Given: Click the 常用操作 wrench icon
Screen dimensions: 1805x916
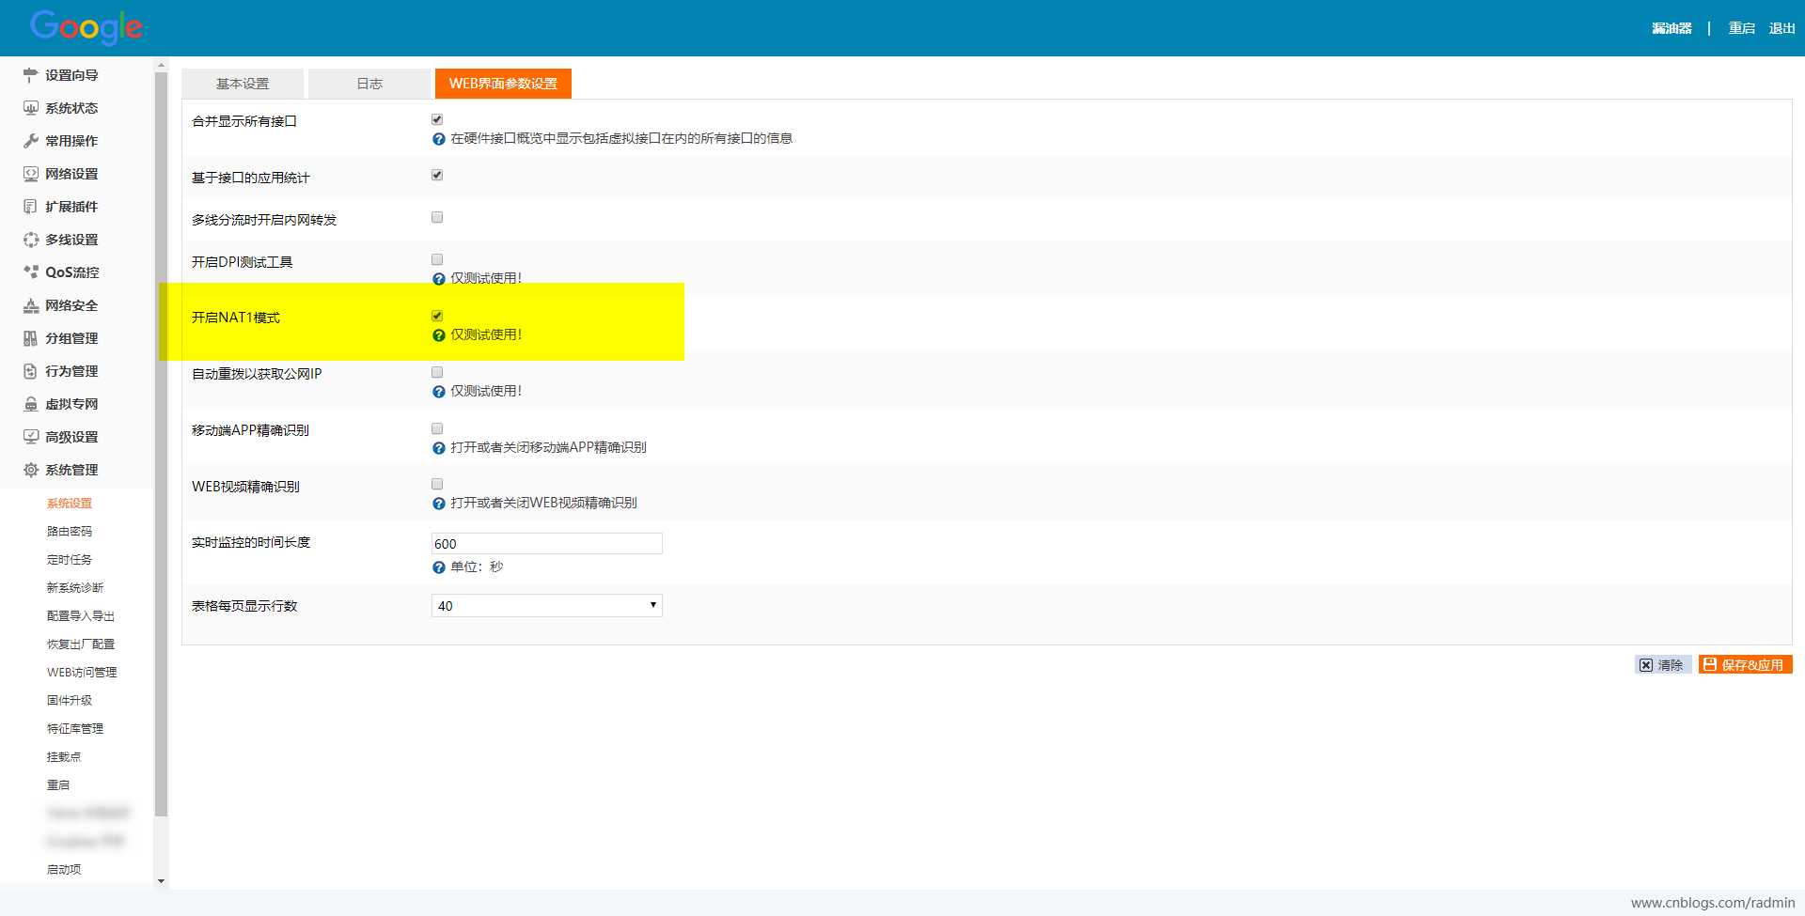Looking at the screenshot, I should click(30, 141).
